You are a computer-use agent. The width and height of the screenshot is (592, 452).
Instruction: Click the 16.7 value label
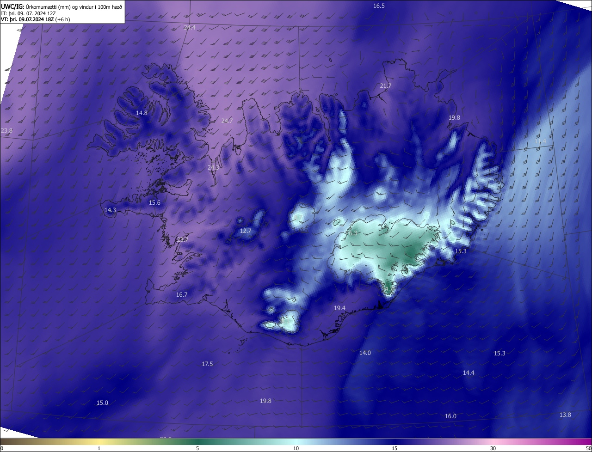tap(182, 295)
